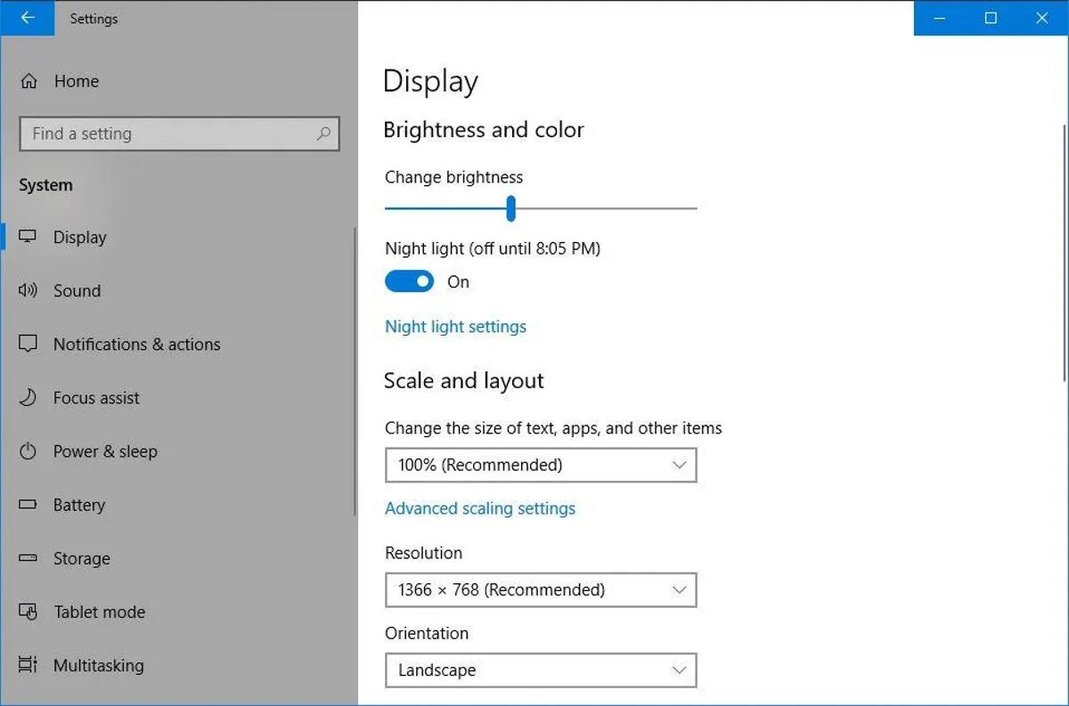Open Night light settings link

455,327
